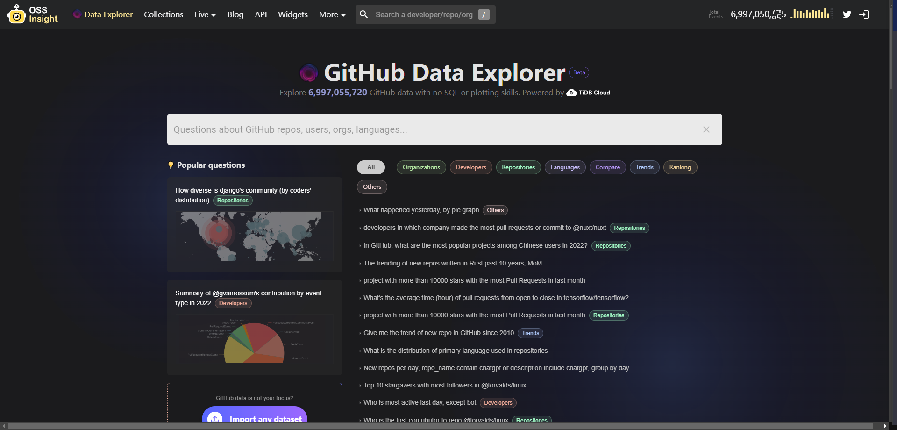Image resolution: width=897 pixels, height=430 pixels.
Task: Toggle the Organizations filter chip
Action: (421, 167)
